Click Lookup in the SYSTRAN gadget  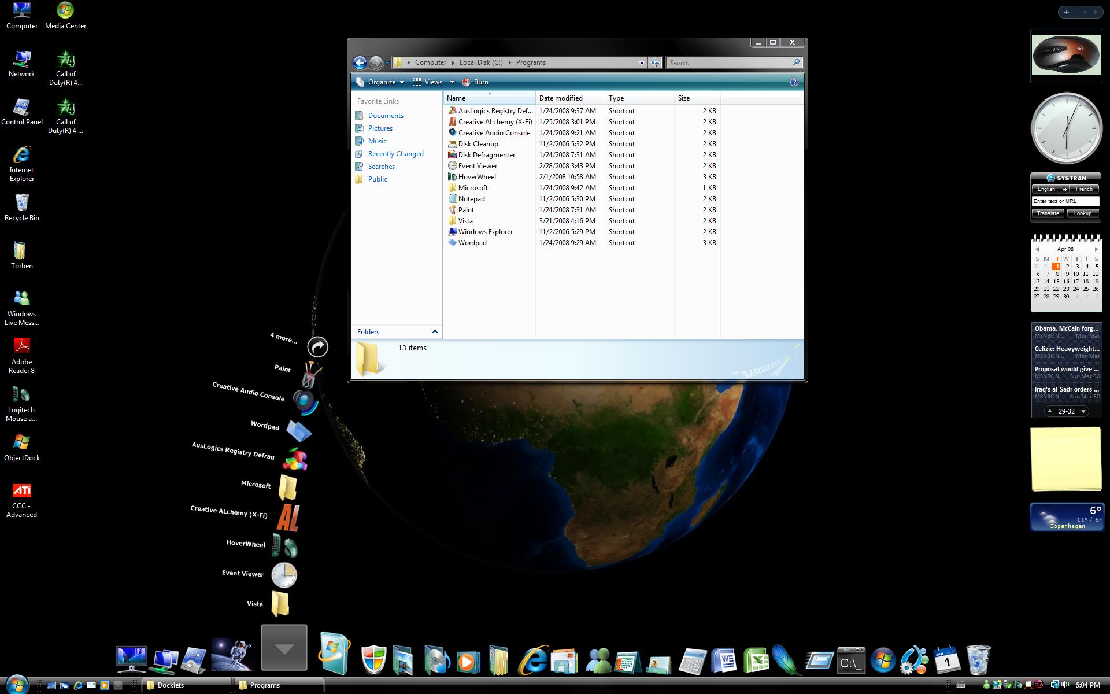click(x=1082, y=213)
